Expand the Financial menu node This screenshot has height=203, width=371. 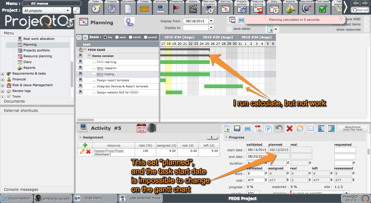[3, 80]
